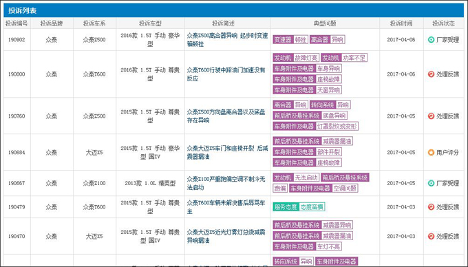
Task: Click the 发动机 功率不足 tag
Action: pyautogui.click(x=344, y=58)
